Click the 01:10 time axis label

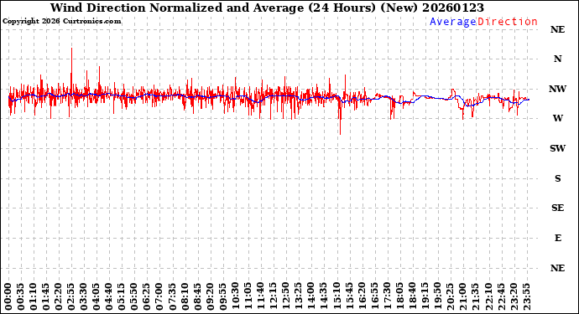[x=34, y=296]
